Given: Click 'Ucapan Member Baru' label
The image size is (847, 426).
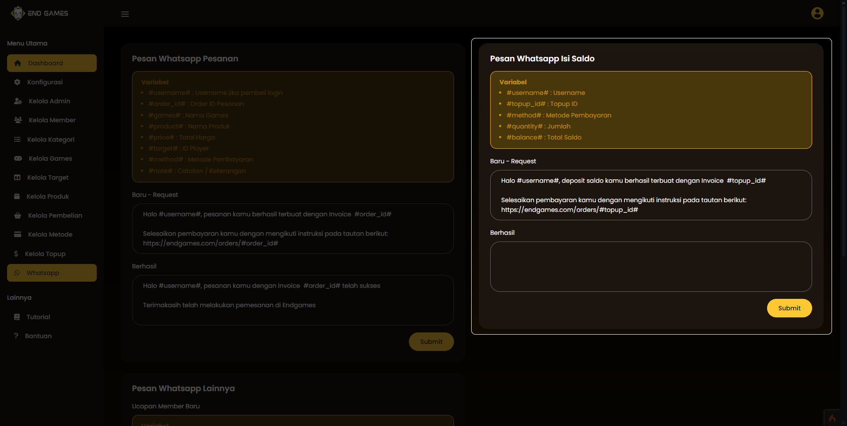Looking at the screenshot, I should 166,406.
